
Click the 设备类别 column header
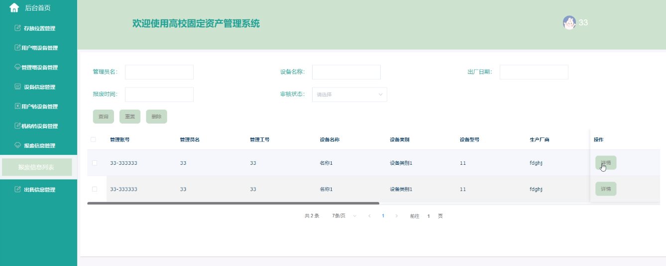pyautogui.click(x=400, y=139)
